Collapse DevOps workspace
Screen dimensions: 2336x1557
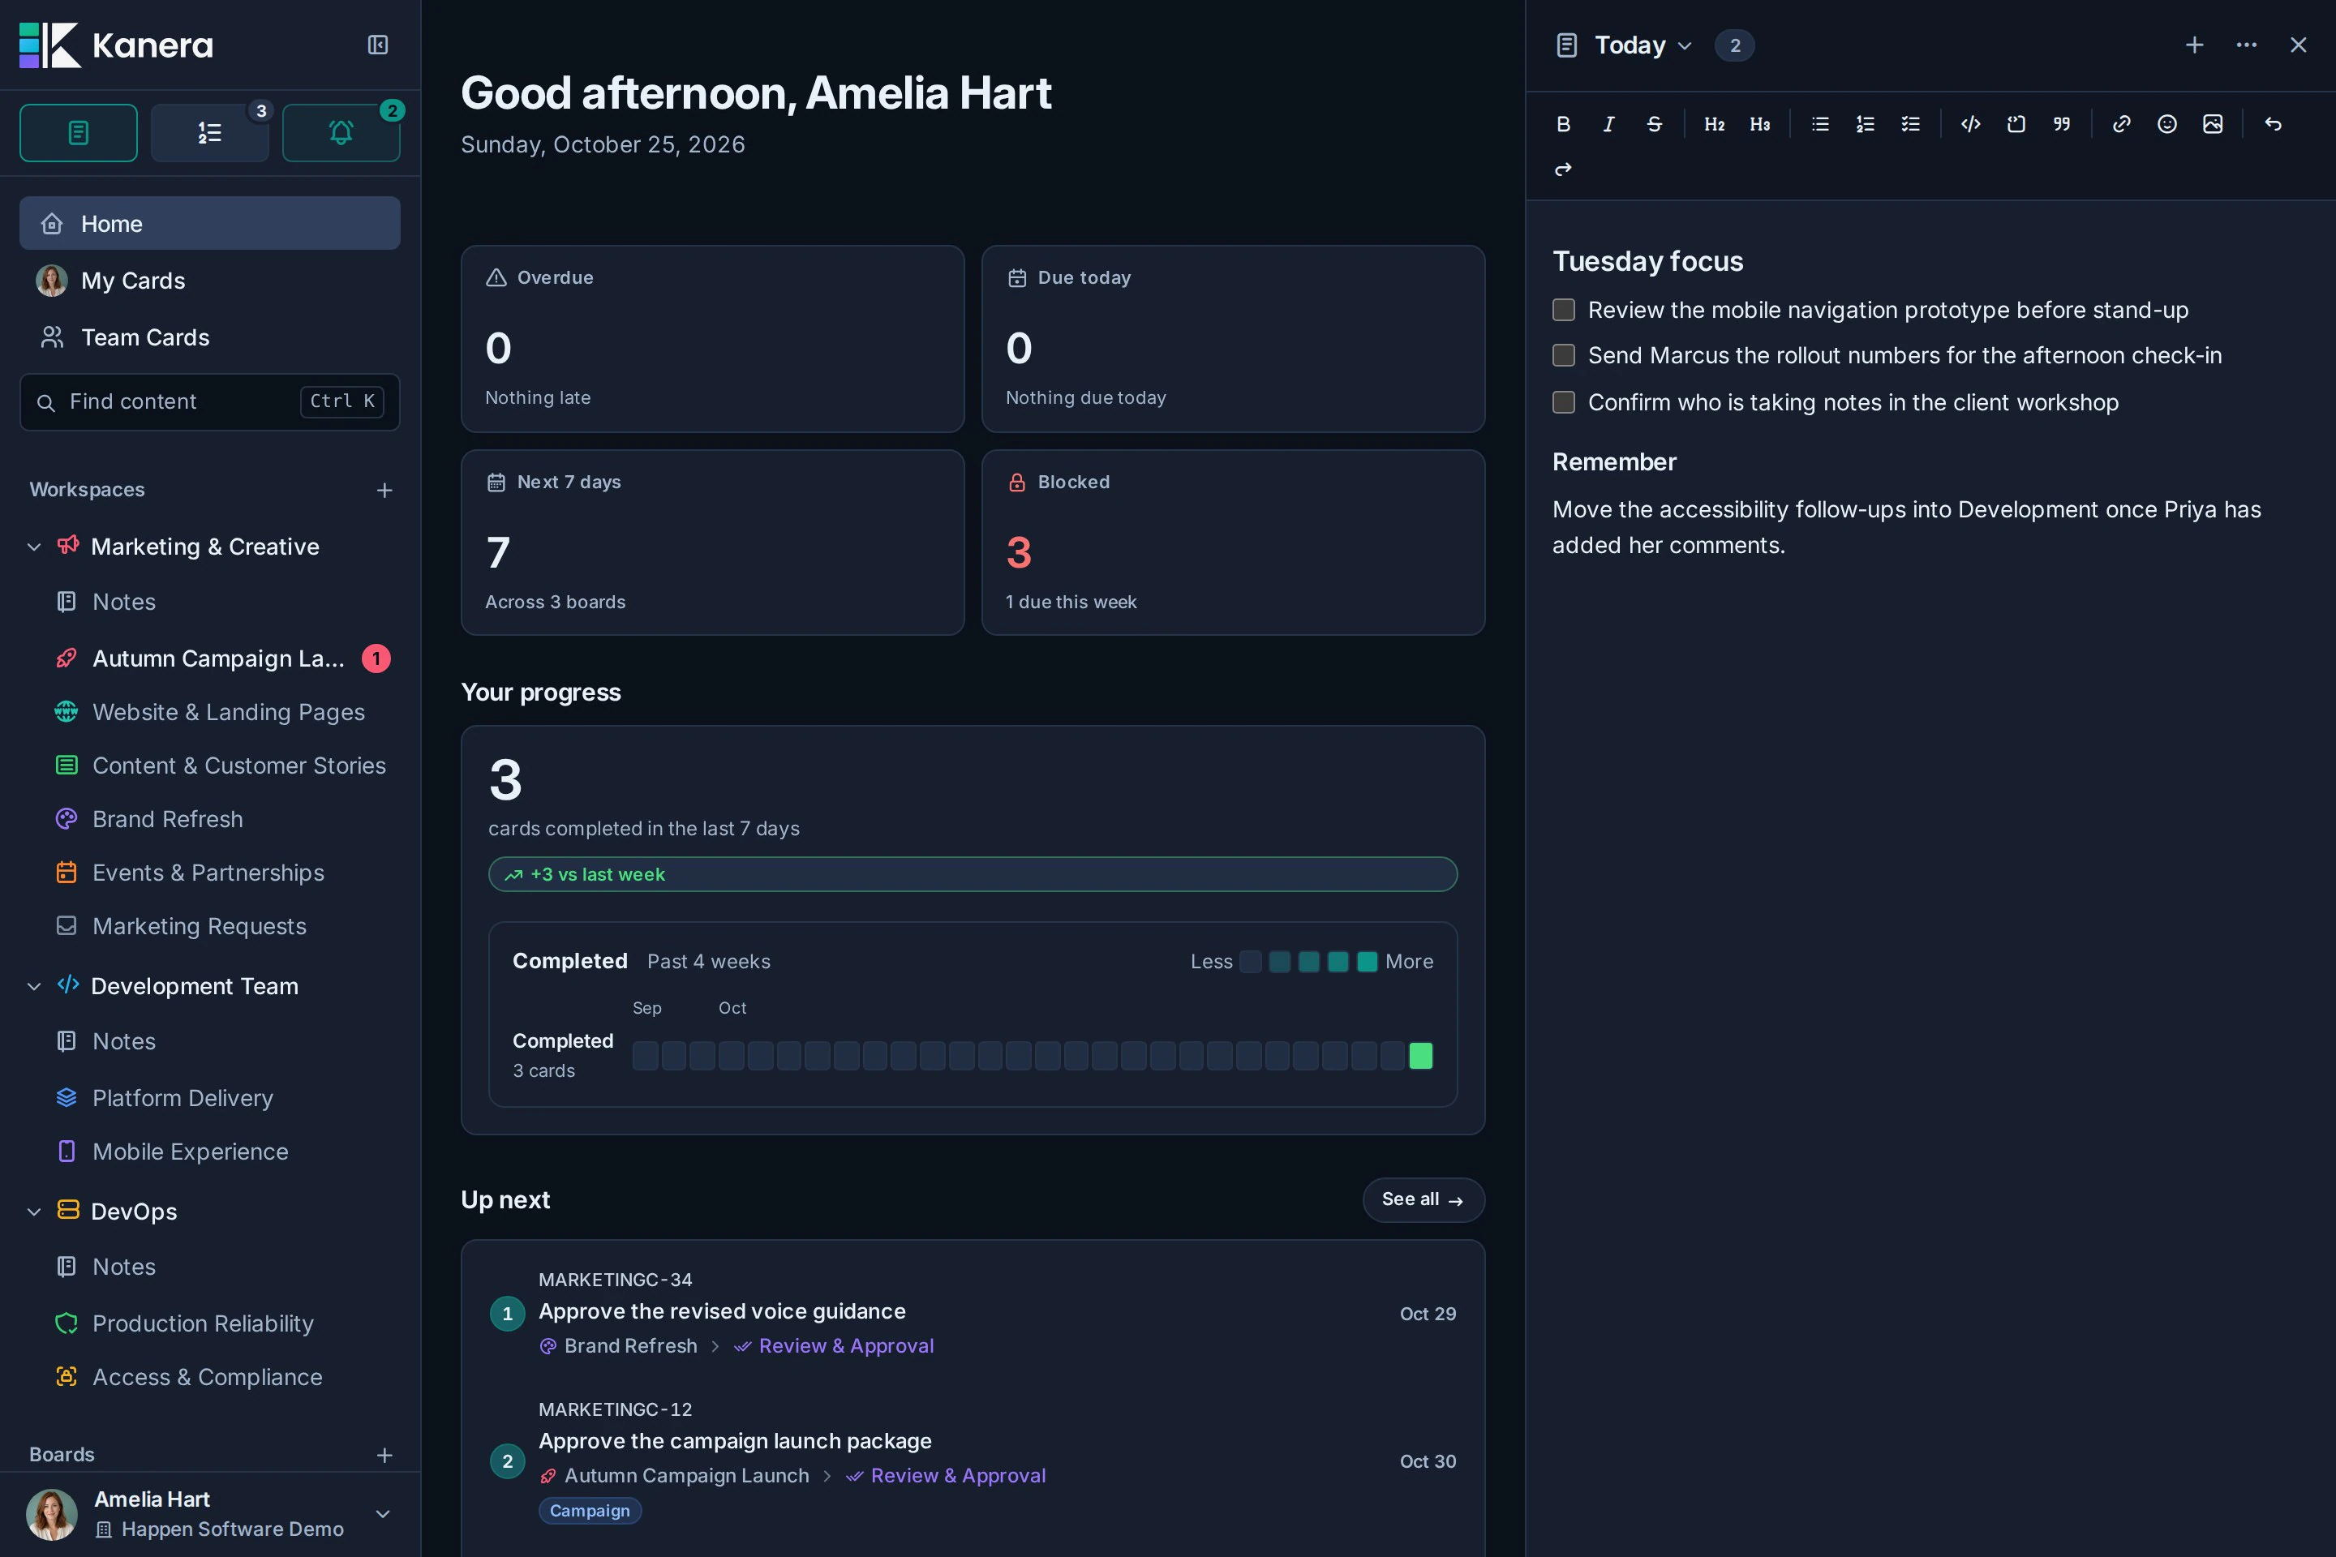[x=34, y=1212]
